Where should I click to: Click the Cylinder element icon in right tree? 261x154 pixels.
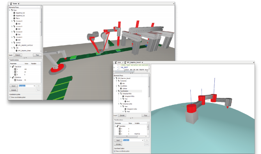click(121, 89)
